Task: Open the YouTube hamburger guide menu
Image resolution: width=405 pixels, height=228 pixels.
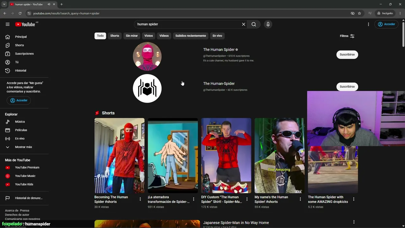Action: click(8, 24)
